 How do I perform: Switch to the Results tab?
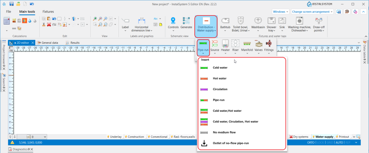click(x=73, y=43)
